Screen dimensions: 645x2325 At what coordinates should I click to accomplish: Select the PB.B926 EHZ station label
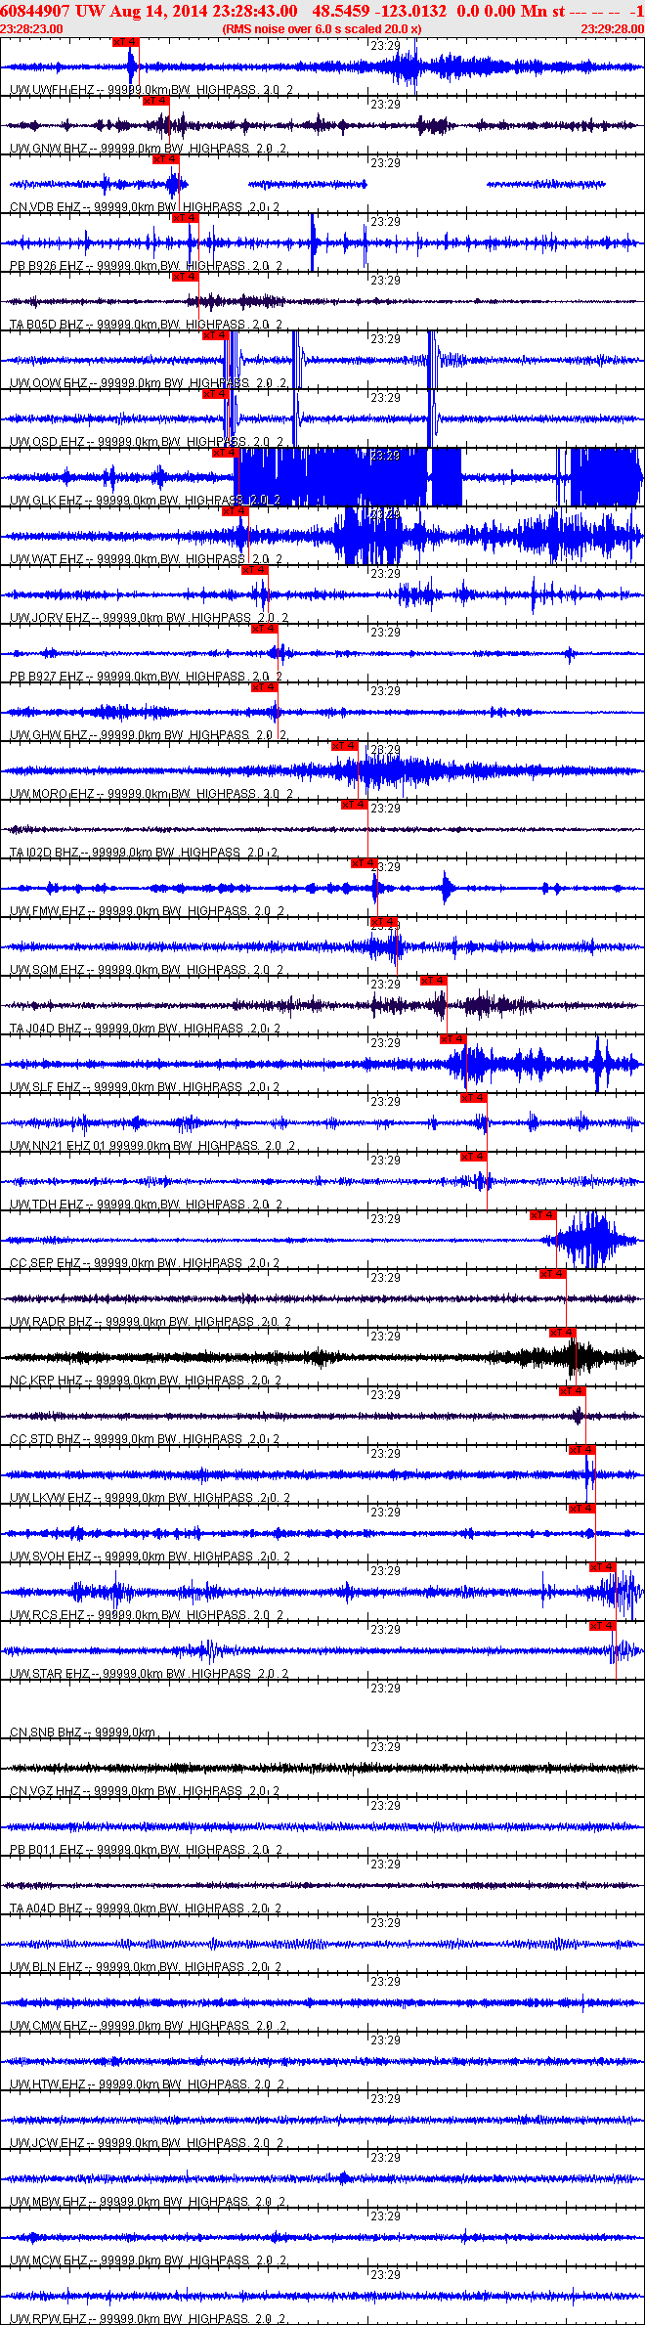point(46,266)
